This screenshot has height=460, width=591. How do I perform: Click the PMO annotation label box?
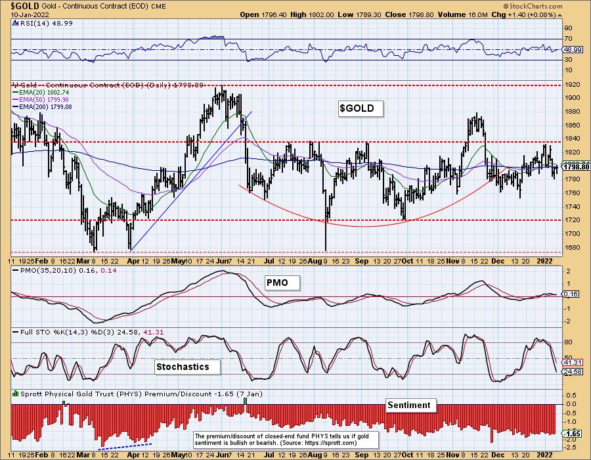coord(282,283)
